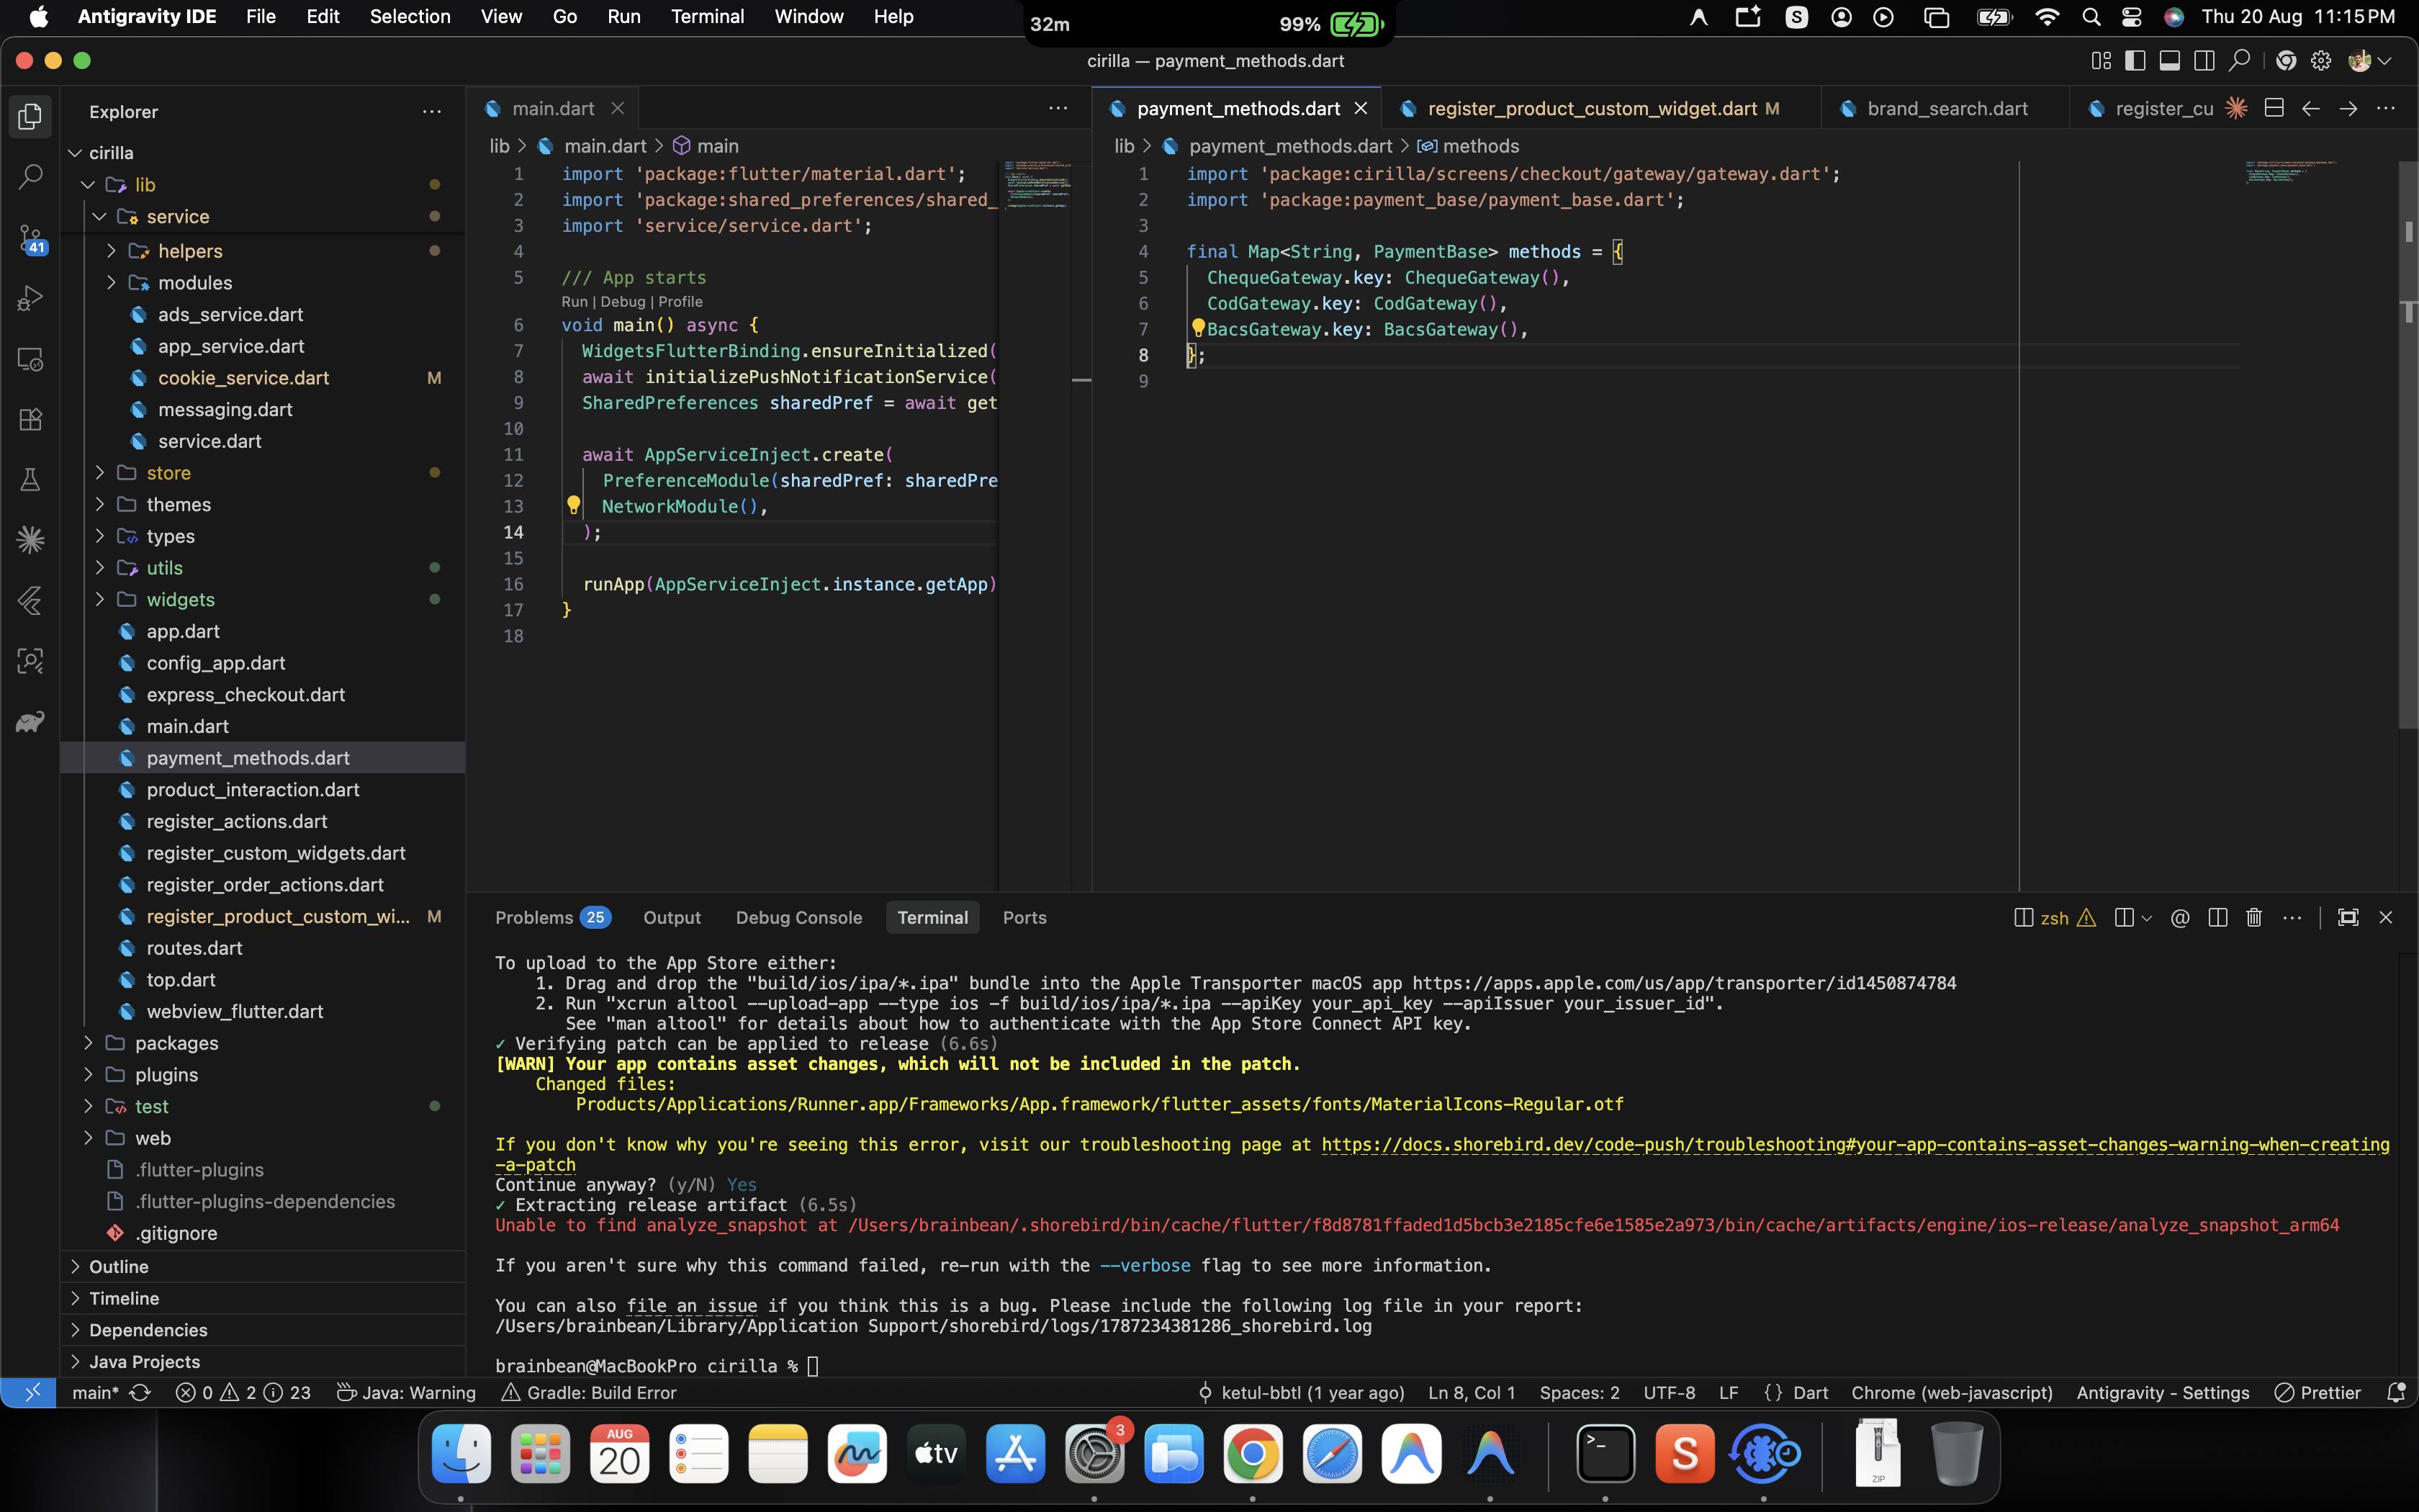Screen dimensions: 2419x1512
Task: Open the Run and Debug view
Action: point(31,298)
